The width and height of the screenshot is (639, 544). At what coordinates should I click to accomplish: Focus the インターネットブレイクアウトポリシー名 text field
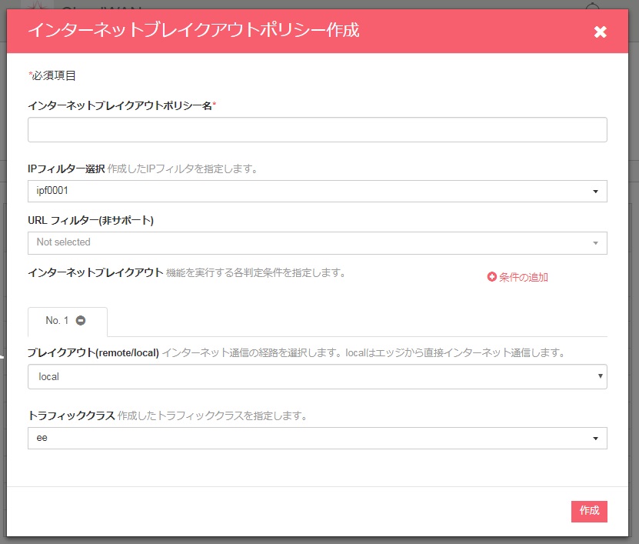[317, 130]
